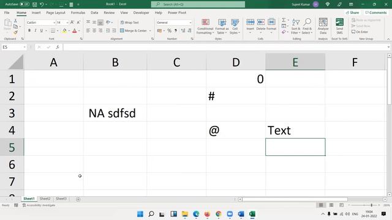The image size is (392, 220).
Task: Click the Comments button
Action: pos(375,12)
